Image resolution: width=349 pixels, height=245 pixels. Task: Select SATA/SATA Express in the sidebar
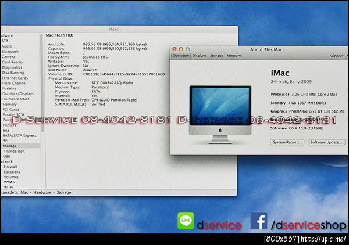tap(20, 136)
